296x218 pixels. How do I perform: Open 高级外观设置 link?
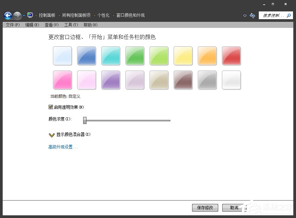62,147
